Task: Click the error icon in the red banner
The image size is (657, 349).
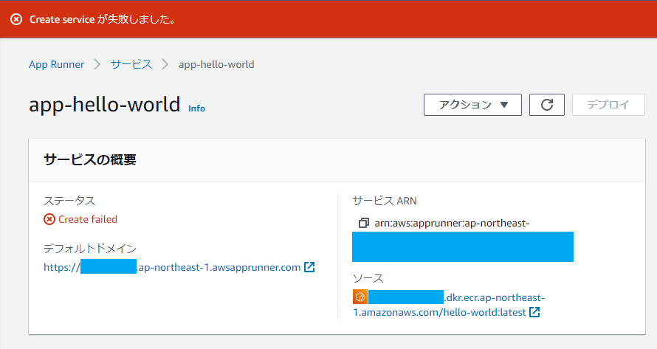Action: click(x=16, y=19)
